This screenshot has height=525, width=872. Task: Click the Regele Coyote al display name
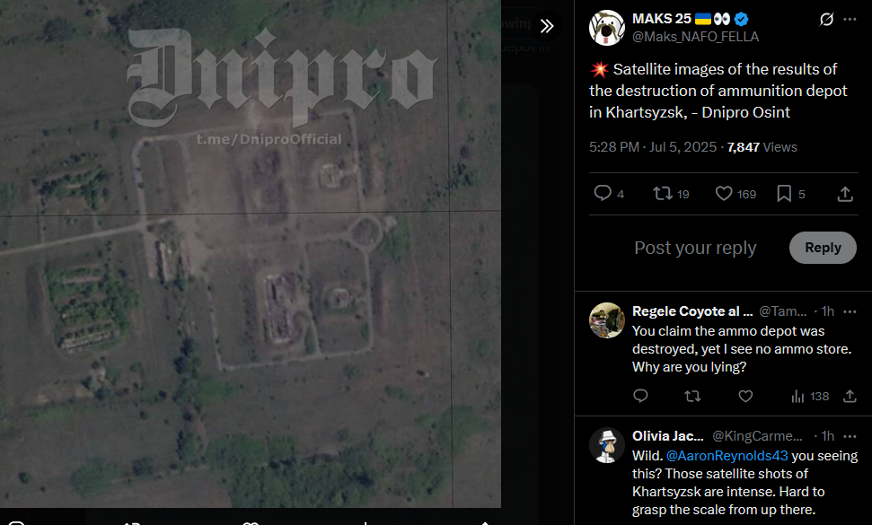click(x=692, y=311)
